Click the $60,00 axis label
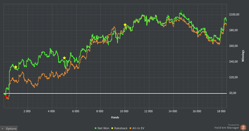This screenshot has height=131, width=249. click(x=233, y=46)
